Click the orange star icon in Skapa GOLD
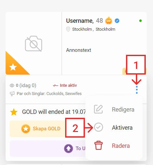This screenshot has height=165, width=153. click(26, 129)
